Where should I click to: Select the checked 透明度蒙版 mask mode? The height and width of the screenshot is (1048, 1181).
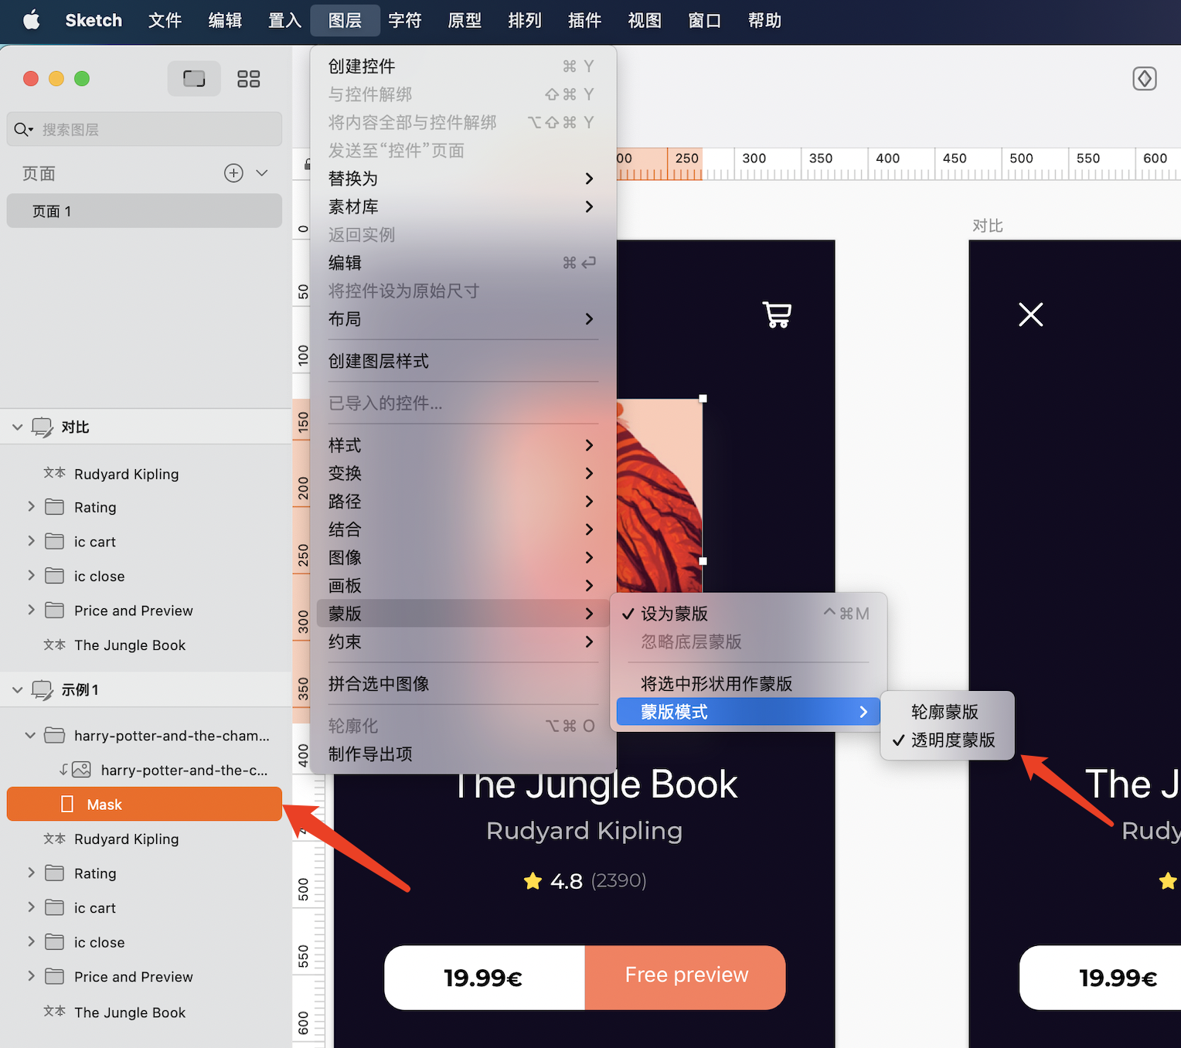coord(952,740)
